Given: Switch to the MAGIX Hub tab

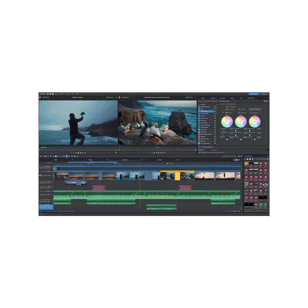Looking at the screenshot, I should (251, 98).
